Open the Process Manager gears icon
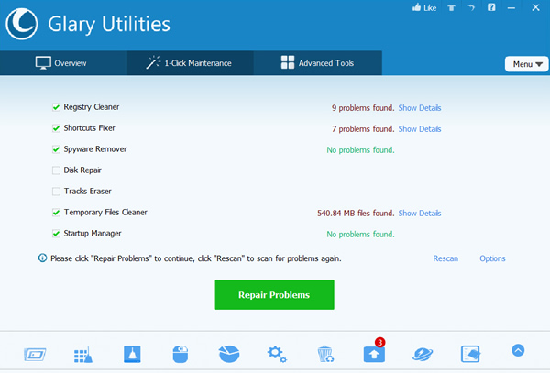 (x=277, y=354)
